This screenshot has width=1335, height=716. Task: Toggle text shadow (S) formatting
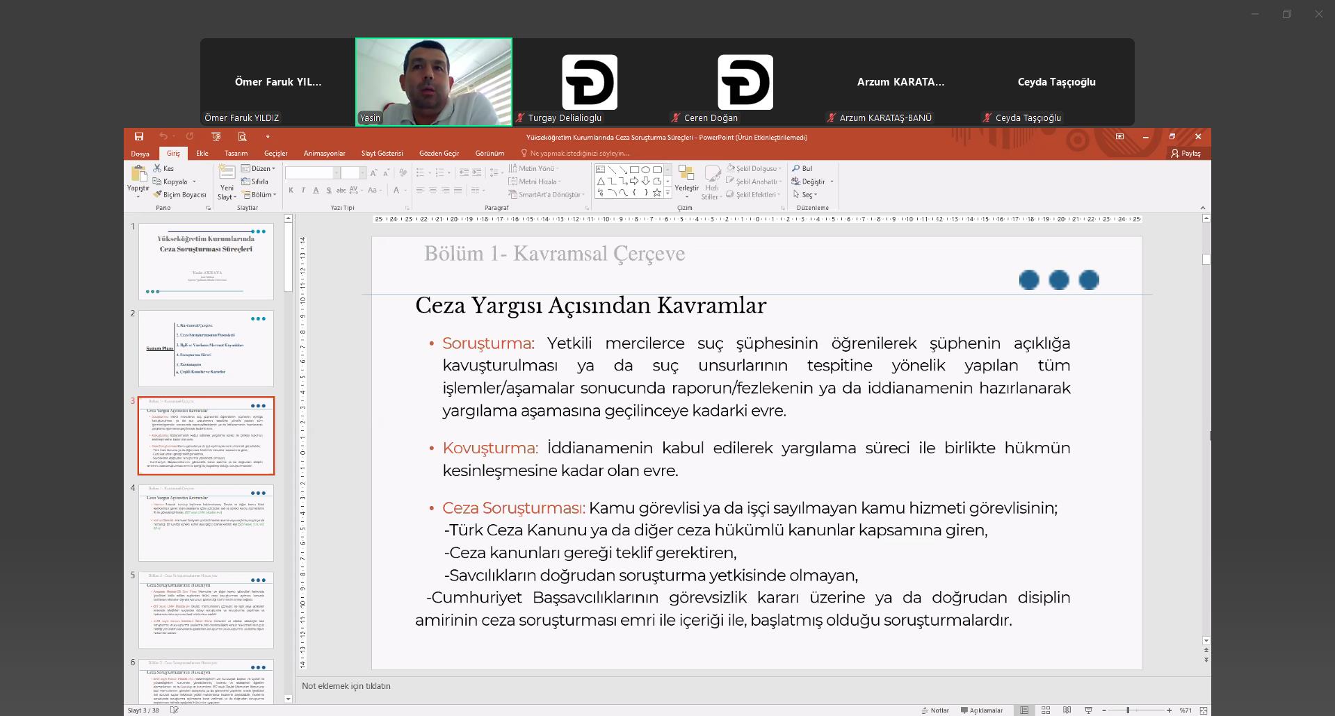328,190
